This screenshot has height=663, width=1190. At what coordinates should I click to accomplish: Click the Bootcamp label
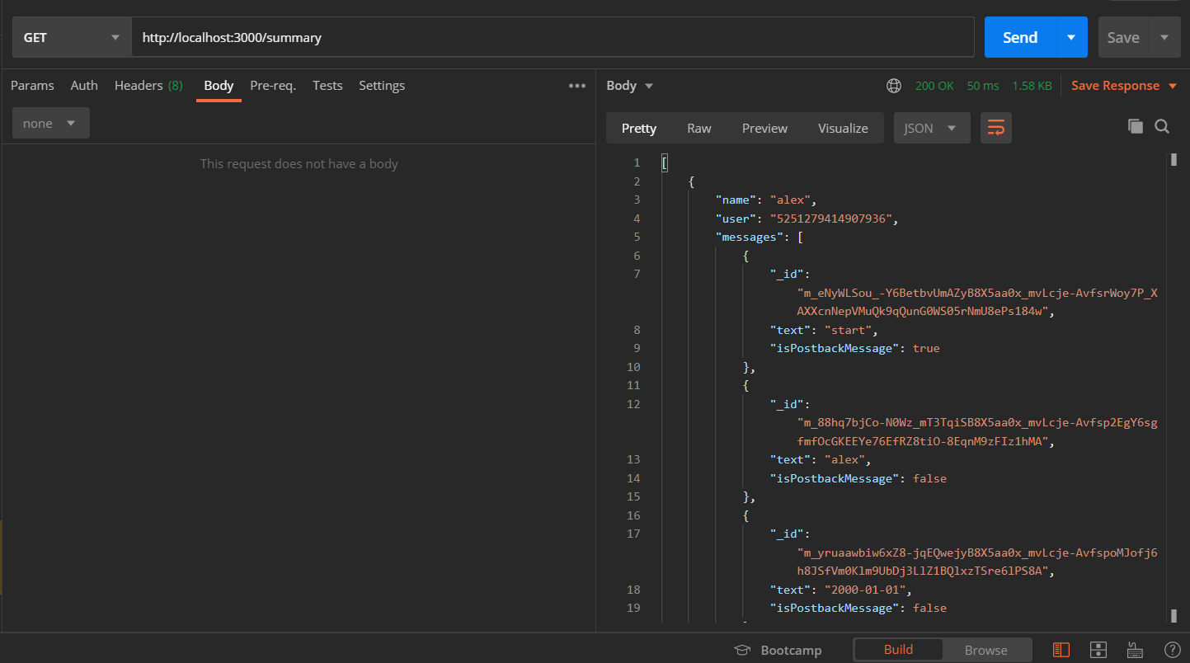coord(791,650)
